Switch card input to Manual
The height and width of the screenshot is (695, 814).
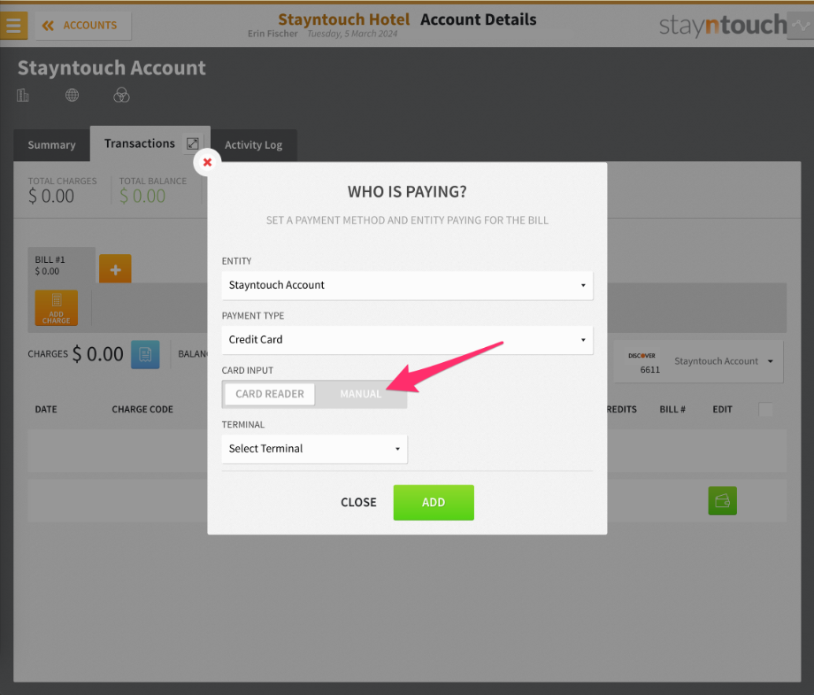[361, 394]
